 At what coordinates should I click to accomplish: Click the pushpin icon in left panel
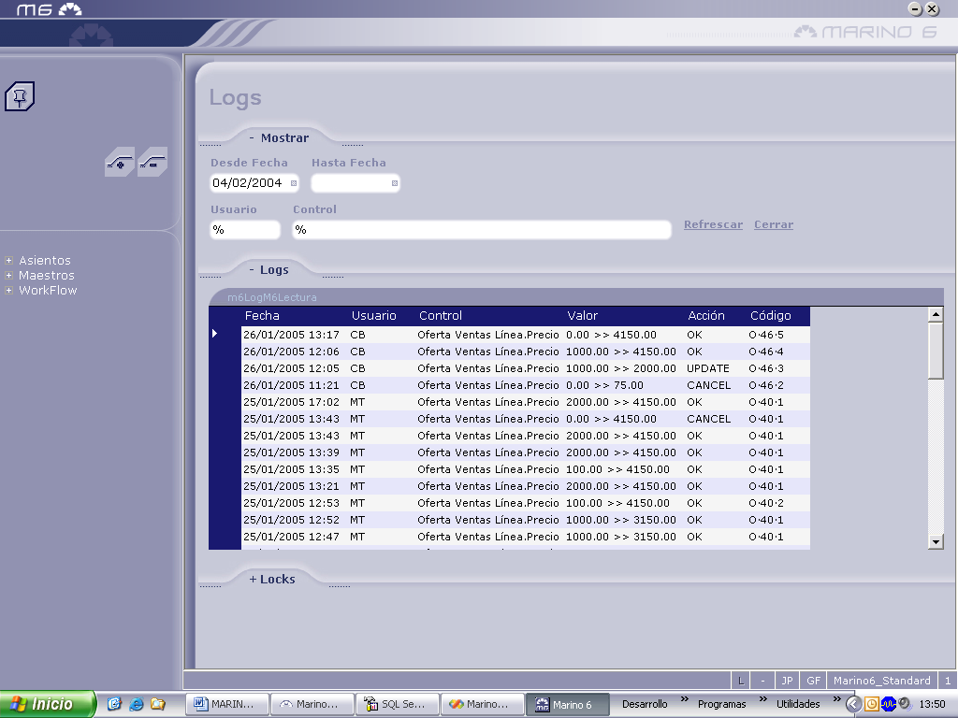pos(20,95)
